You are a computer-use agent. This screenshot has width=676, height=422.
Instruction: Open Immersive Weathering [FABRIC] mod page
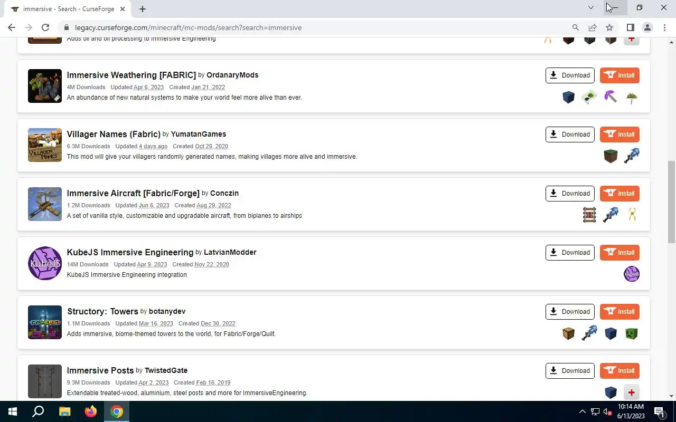click(x=131, y=75)
